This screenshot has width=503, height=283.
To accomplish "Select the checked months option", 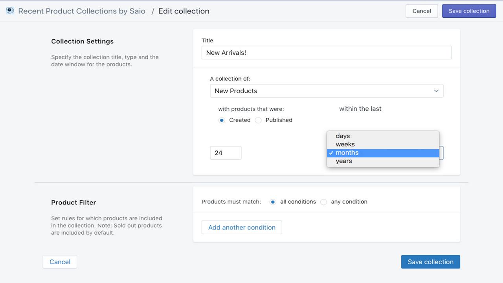I will pos(347,153).
